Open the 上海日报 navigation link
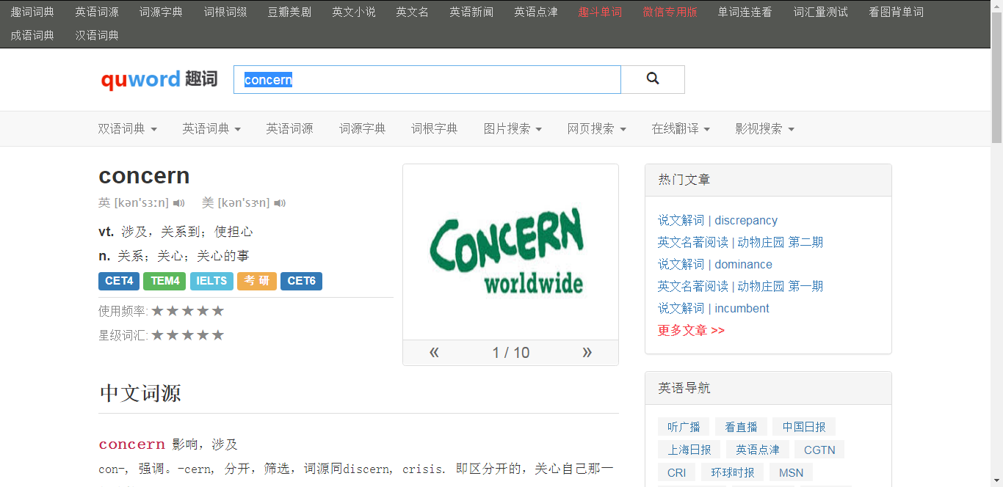This screenshot has width=1003, height=487. tap(689, 450)
